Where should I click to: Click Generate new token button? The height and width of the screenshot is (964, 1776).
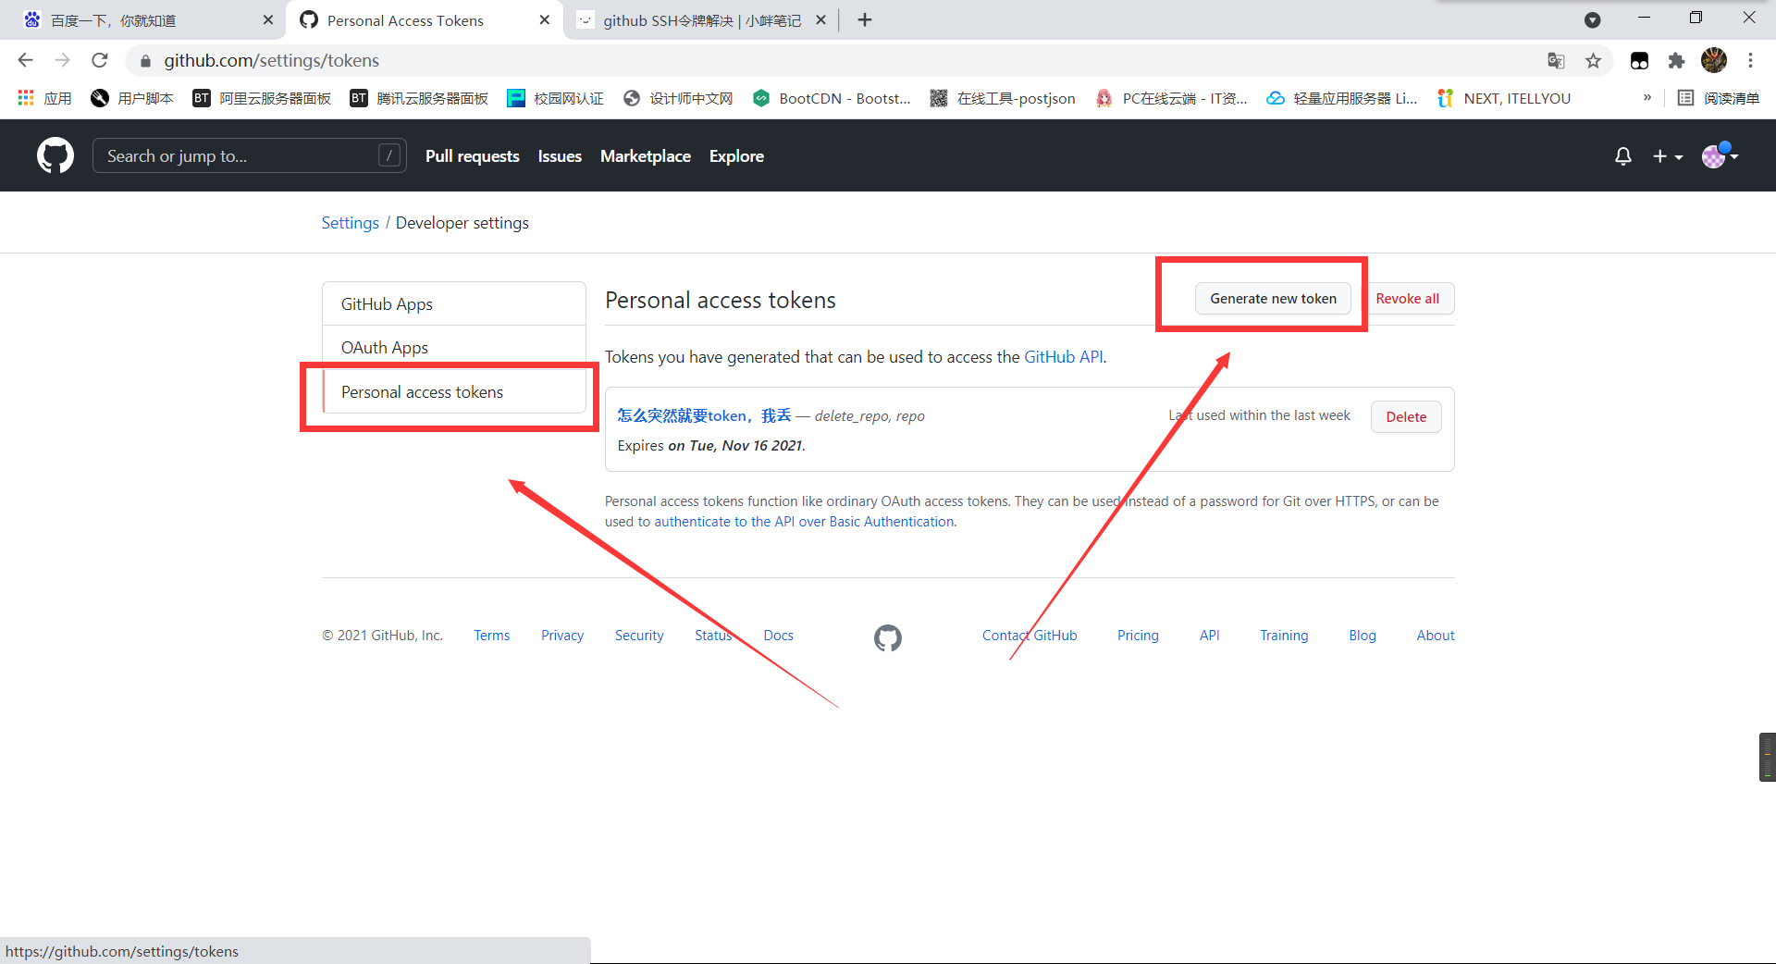(x=1273, y=299)
